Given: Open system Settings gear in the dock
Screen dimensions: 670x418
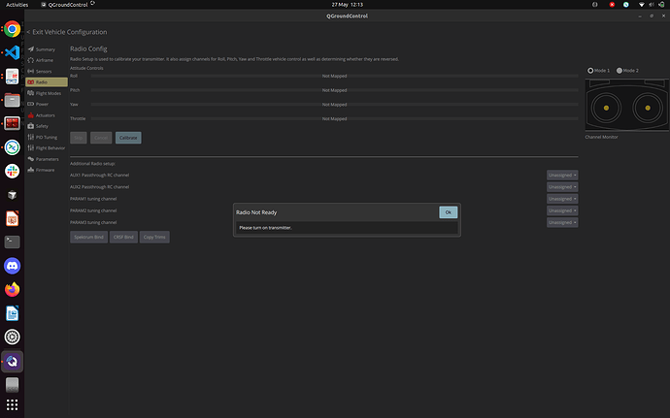Looking at the screenshot, I should pos(12,337).
